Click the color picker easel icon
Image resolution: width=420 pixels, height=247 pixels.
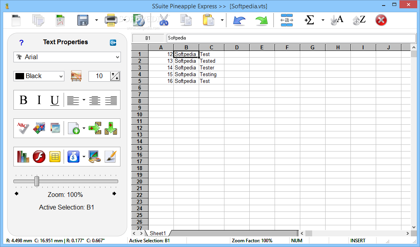point(76,76)
